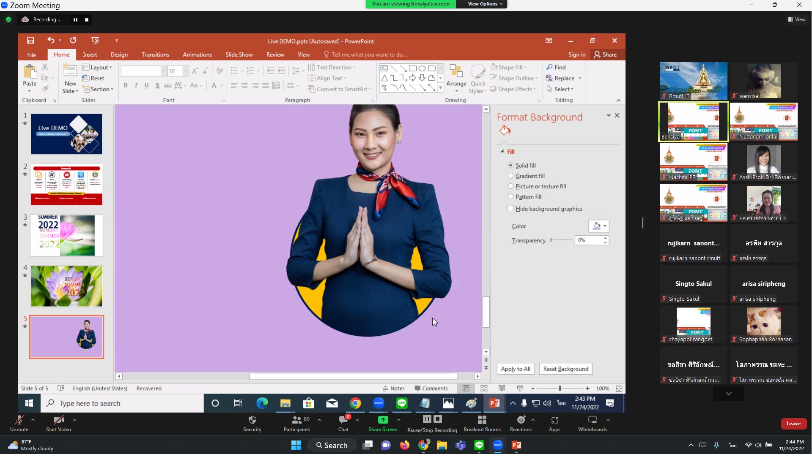
Task: Open the fill Color dropdown
Action: (x=599, y=226)
